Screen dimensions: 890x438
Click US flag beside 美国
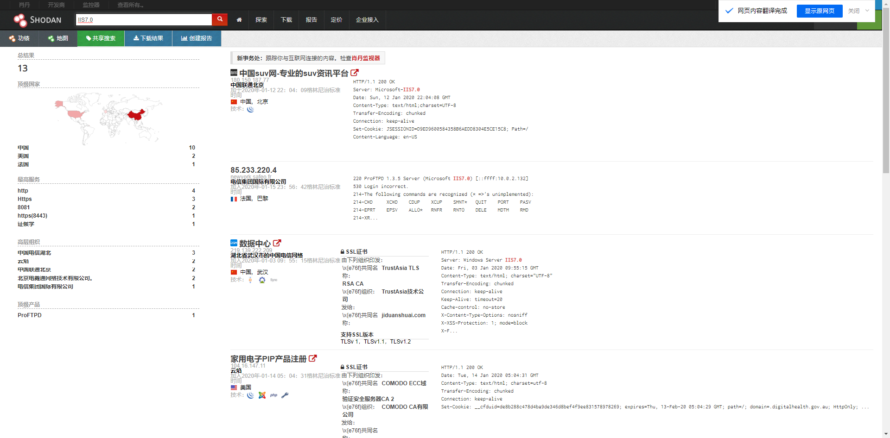pyautogui.click(x=234, y=388)
